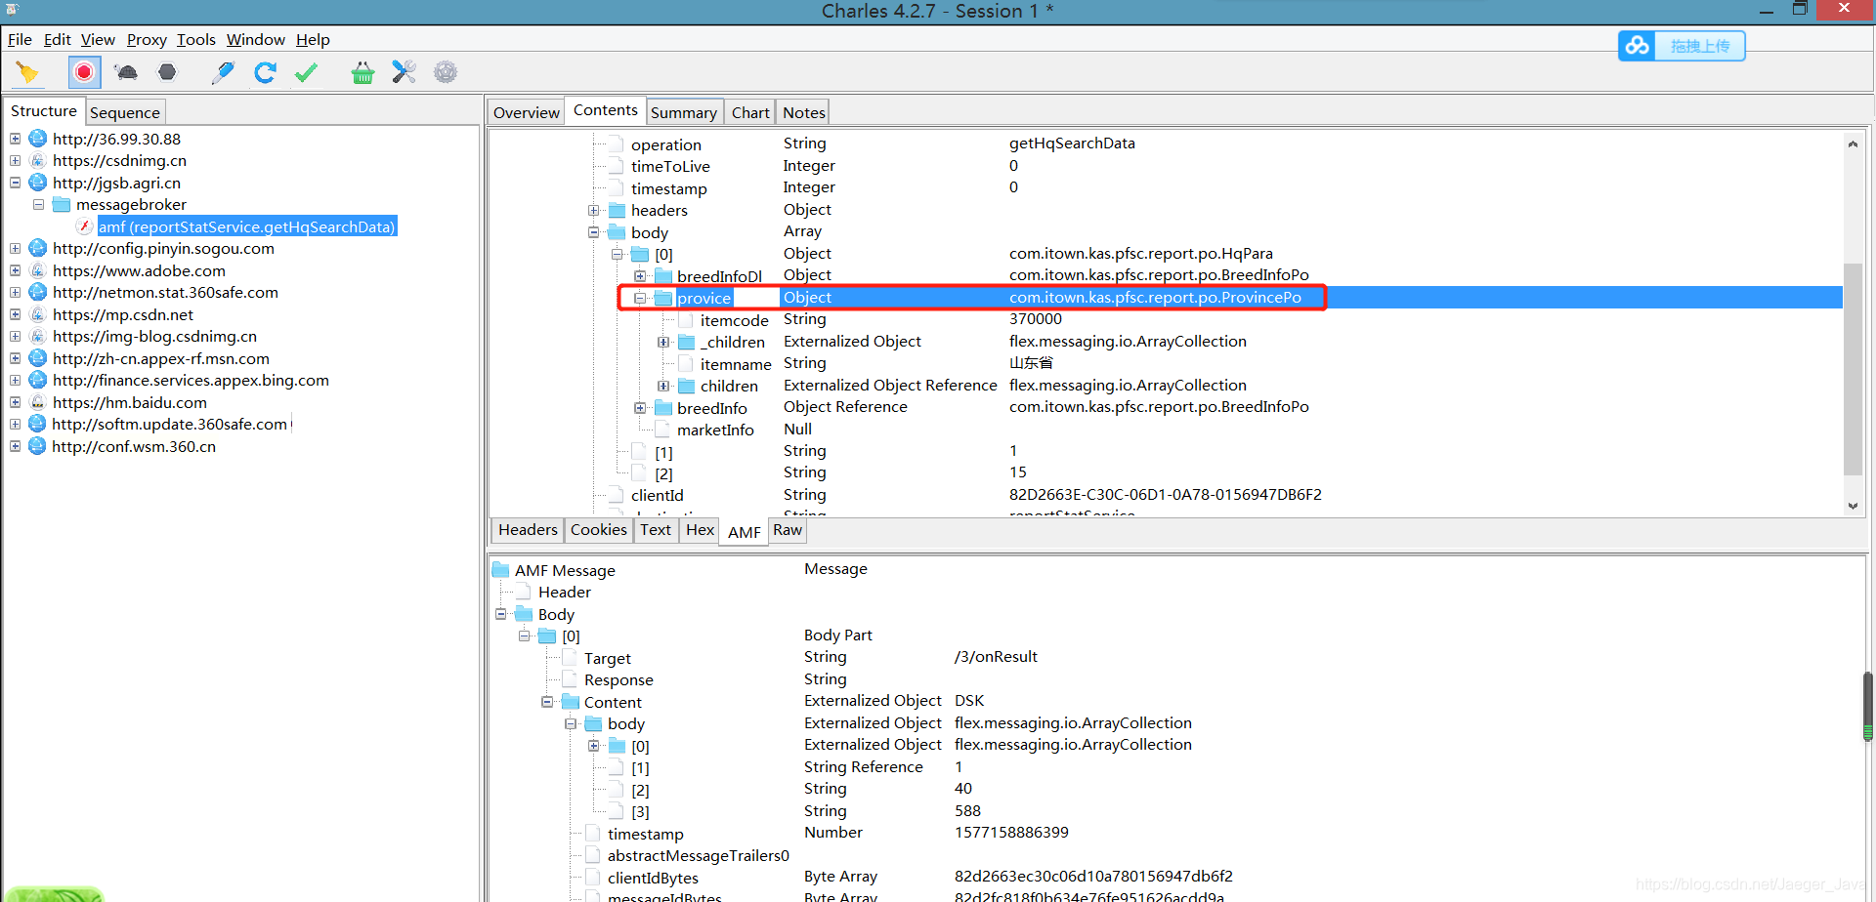Viewport: 1876px width, 902px height.
Task: Click the repeat request refresh icon
Action: tap(265, 72)
